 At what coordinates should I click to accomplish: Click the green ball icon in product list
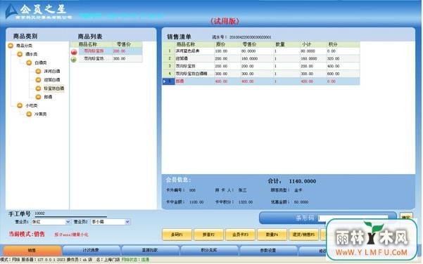click(x=74, y=59)
